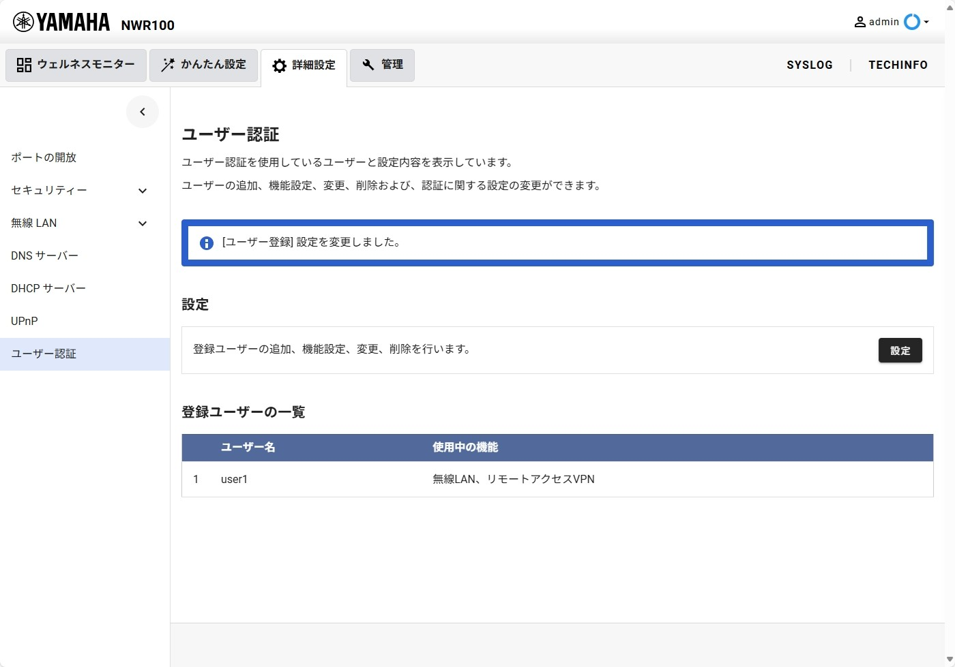Open ポートの開放 in the sidebar
Image resolution: width=955 pixels, height=667 pixels.
click(44, 157)
